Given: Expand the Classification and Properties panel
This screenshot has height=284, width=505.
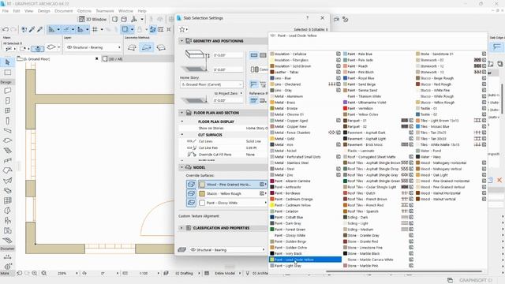Looking at the screenshot, I should coord(181,228).
